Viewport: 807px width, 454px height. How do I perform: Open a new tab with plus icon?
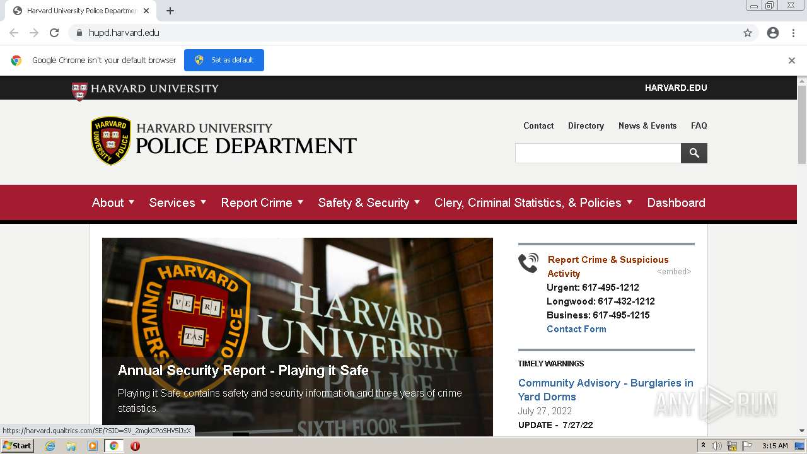[170, 11]
